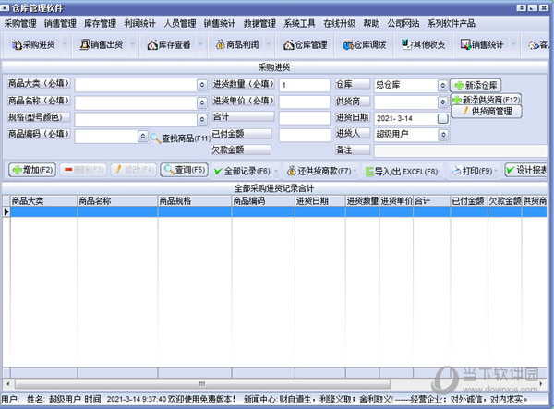This screenshot has height=409, width=554.
Task: Expand 商品大类 dropdown arrow
Action: click(201, 85)
